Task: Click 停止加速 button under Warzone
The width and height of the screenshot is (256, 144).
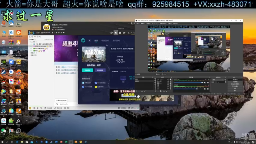Action: (x=100, y=70)
